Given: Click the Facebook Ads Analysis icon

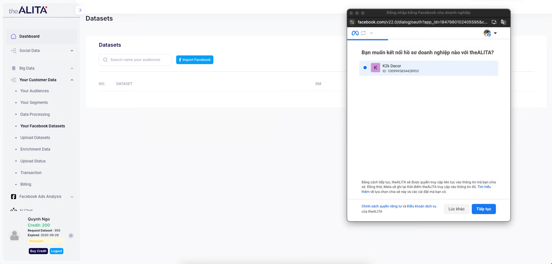Looking at the screenshot, I should [x=13, y=197].
